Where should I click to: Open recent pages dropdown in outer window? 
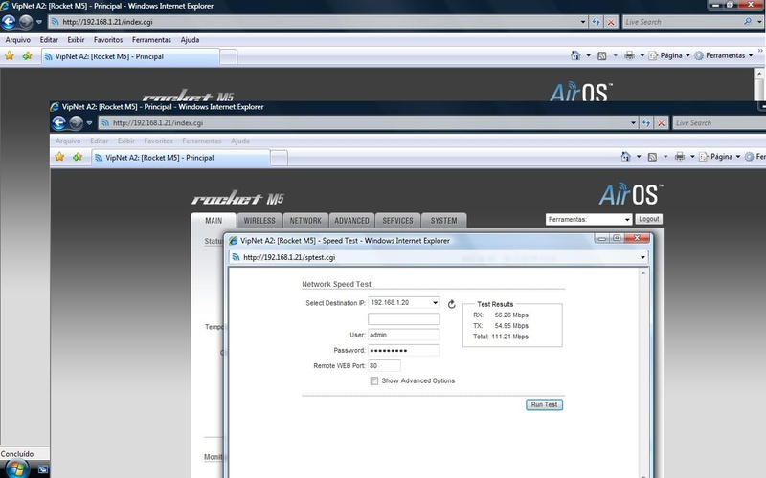point(39,22)
